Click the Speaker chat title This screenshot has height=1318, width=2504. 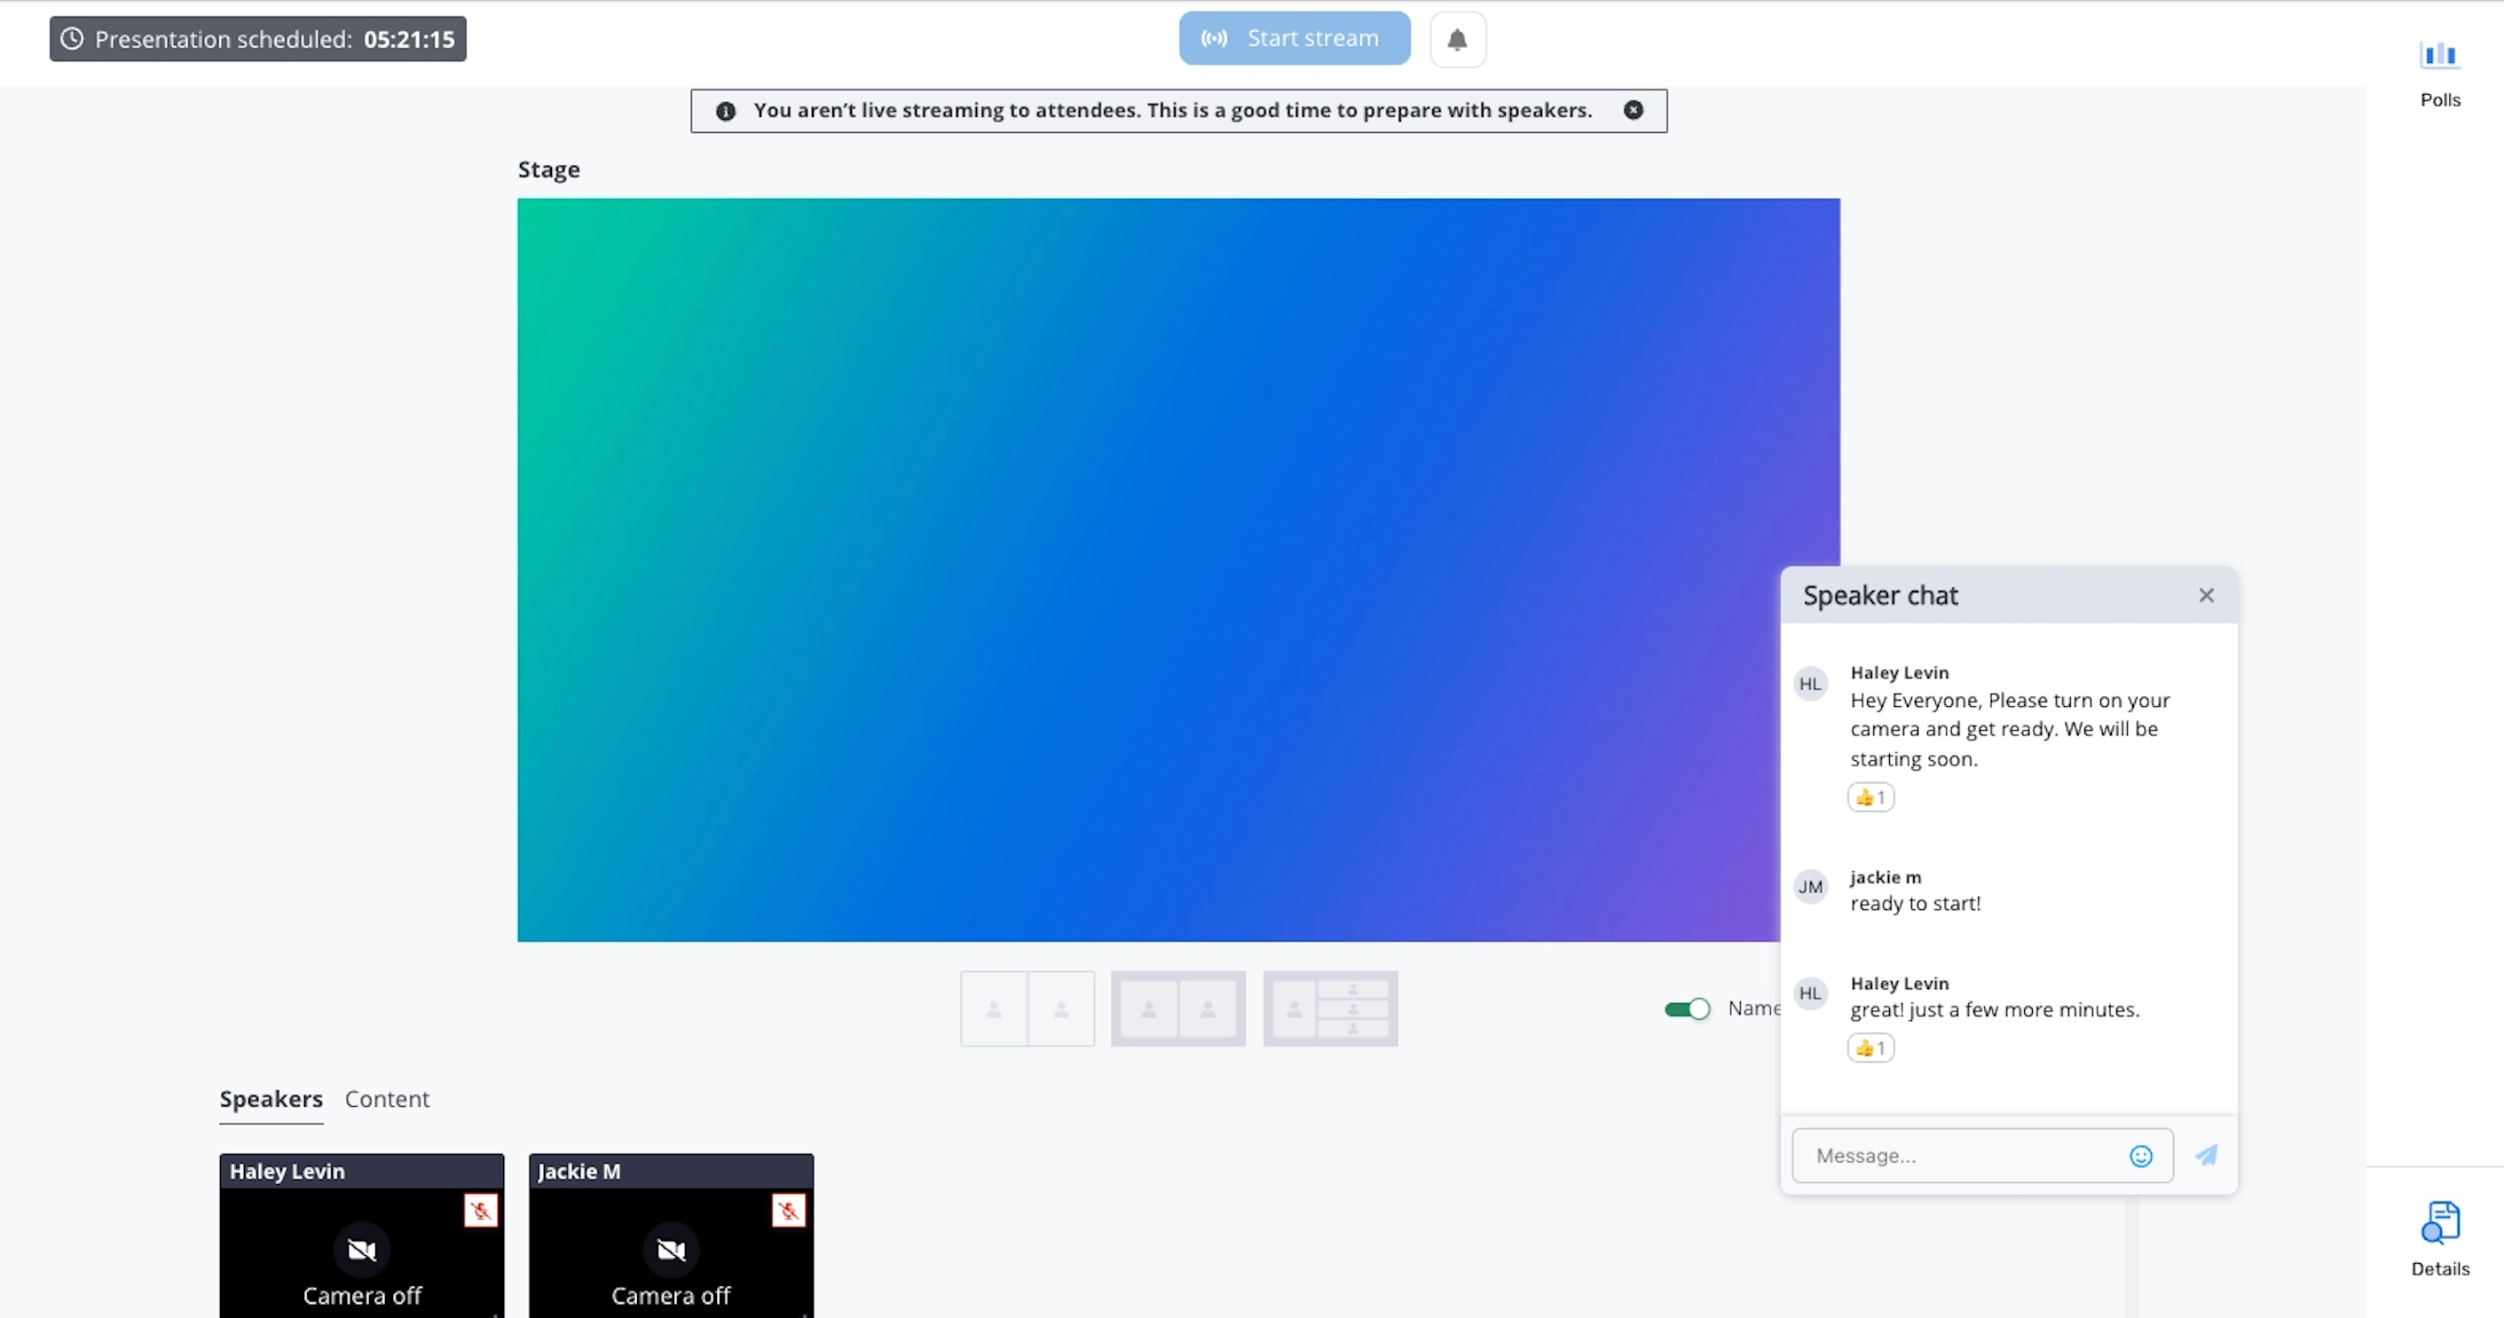1880,596
